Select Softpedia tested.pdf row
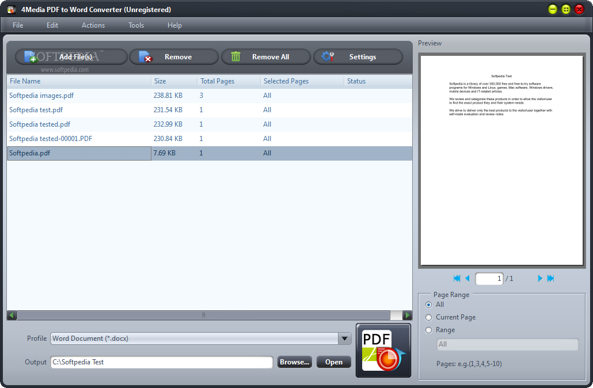This screenshot has width=593, height=388. click(x=210, y=124)
